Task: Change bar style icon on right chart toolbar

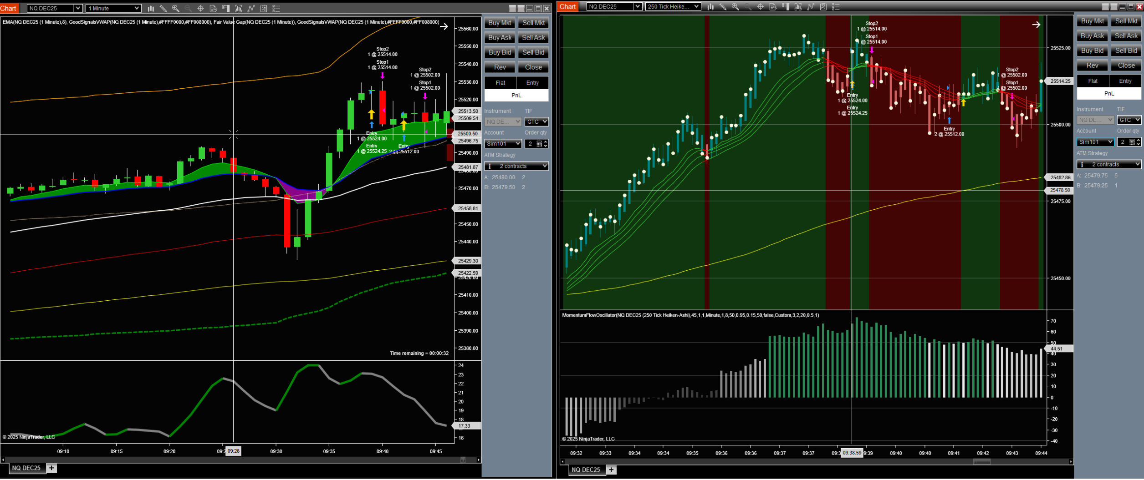Action: coord(710,6)
